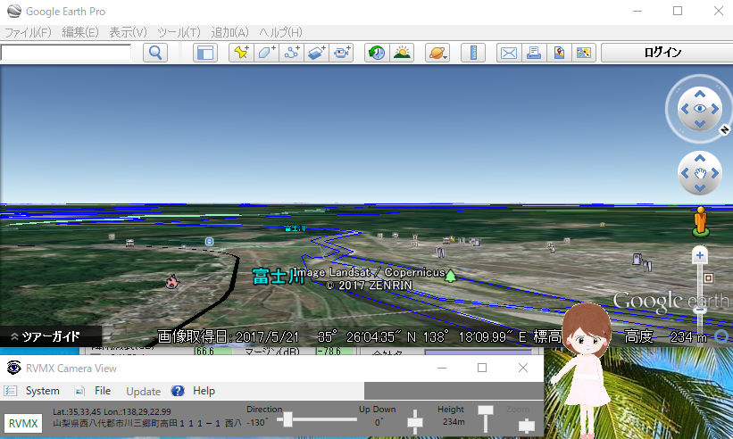Add a placemark with the pushpin icon

pyautogui.click(x=241, y=53)
